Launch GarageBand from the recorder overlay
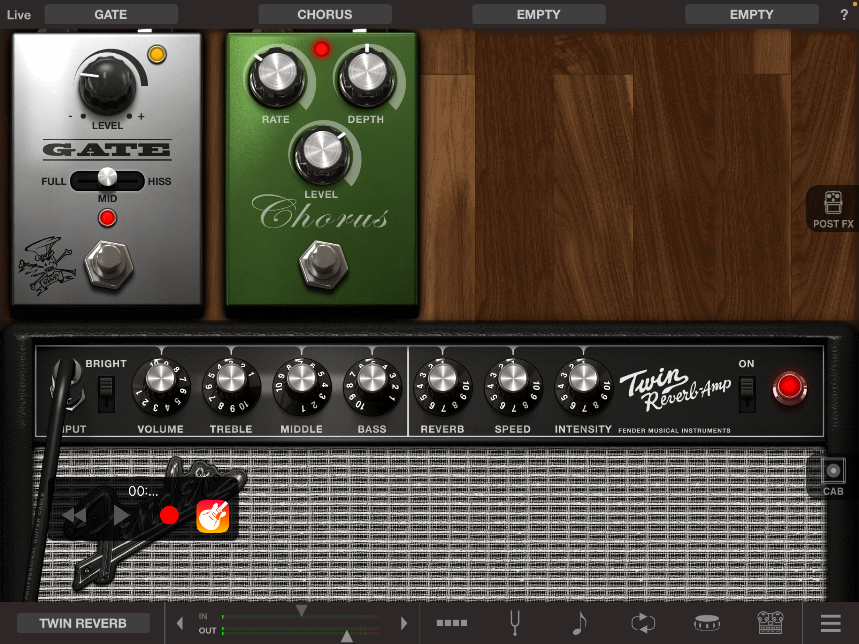The image size is (859, 644). [x=213, y=516]
